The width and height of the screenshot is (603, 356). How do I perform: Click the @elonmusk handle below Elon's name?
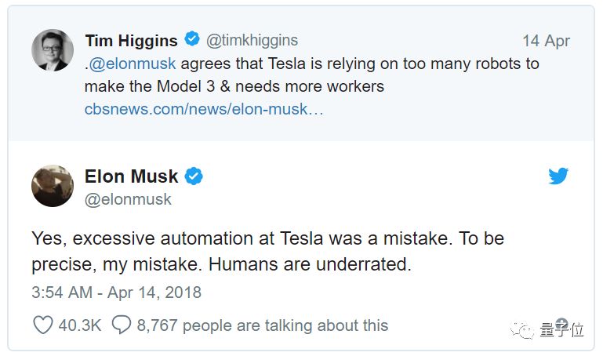[x=128, y=199]
